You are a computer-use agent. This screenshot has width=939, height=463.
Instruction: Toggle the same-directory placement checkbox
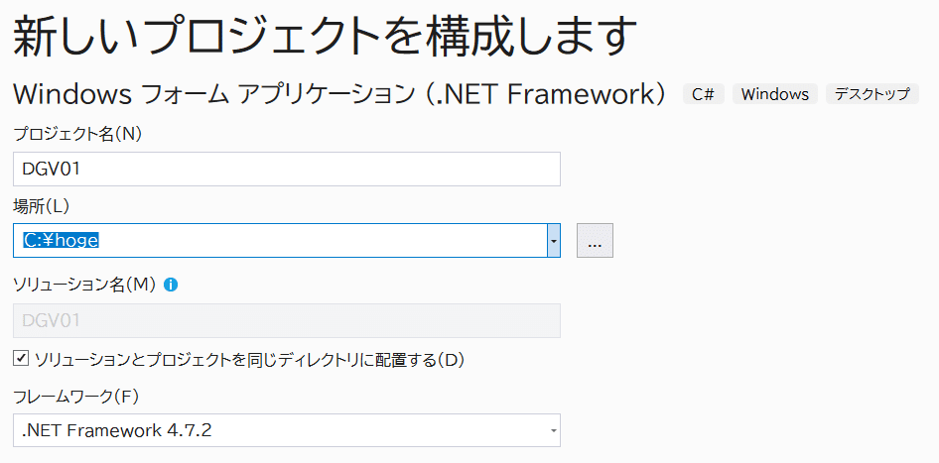[21, 358]
